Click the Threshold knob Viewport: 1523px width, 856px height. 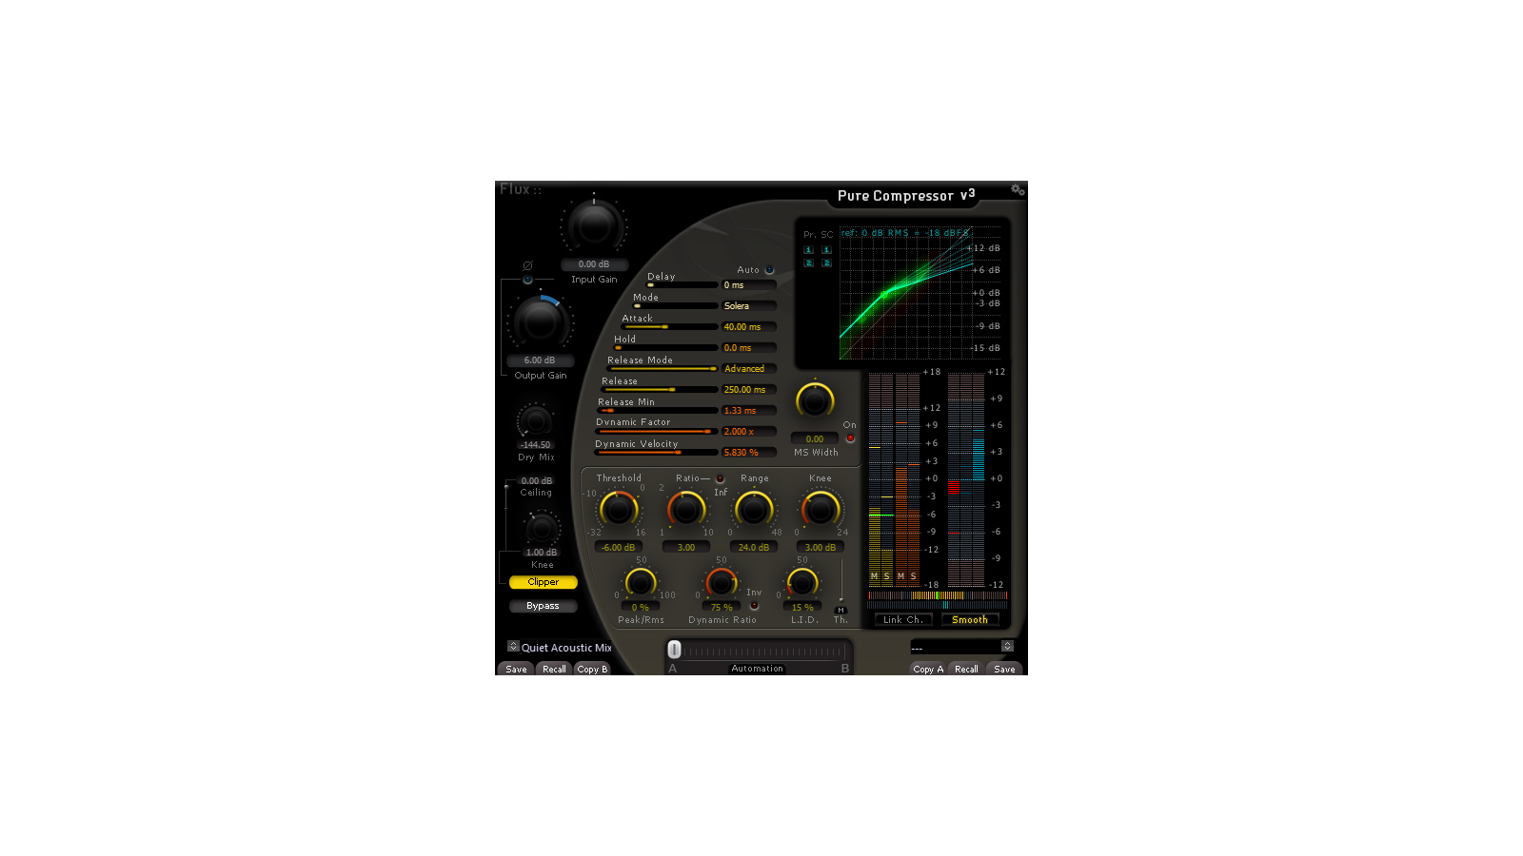[618, 510]
